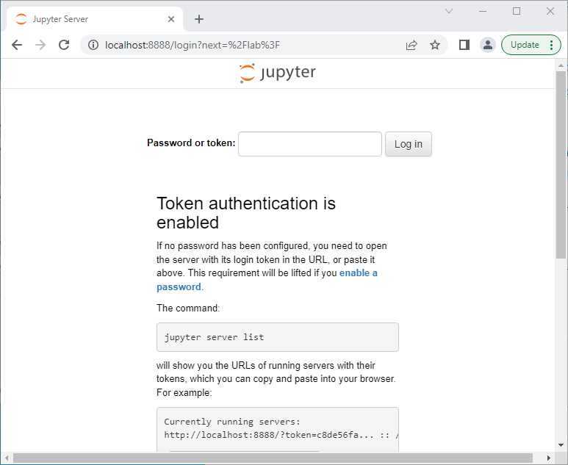Click the horizontal scrollbar left arrow
Image resolution: width=568 pixels, height=465 pixels.
click(x=6, y=458)
